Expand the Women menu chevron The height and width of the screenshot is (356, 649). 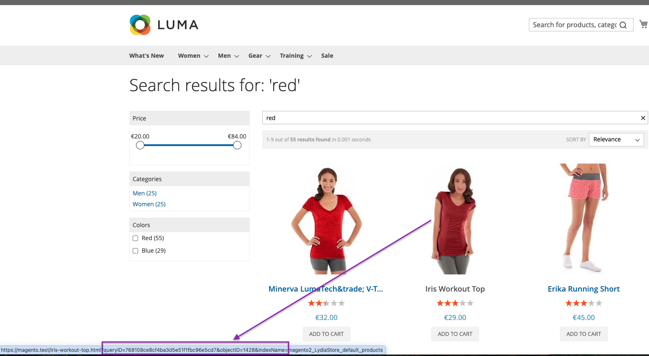tap(206, 56)
